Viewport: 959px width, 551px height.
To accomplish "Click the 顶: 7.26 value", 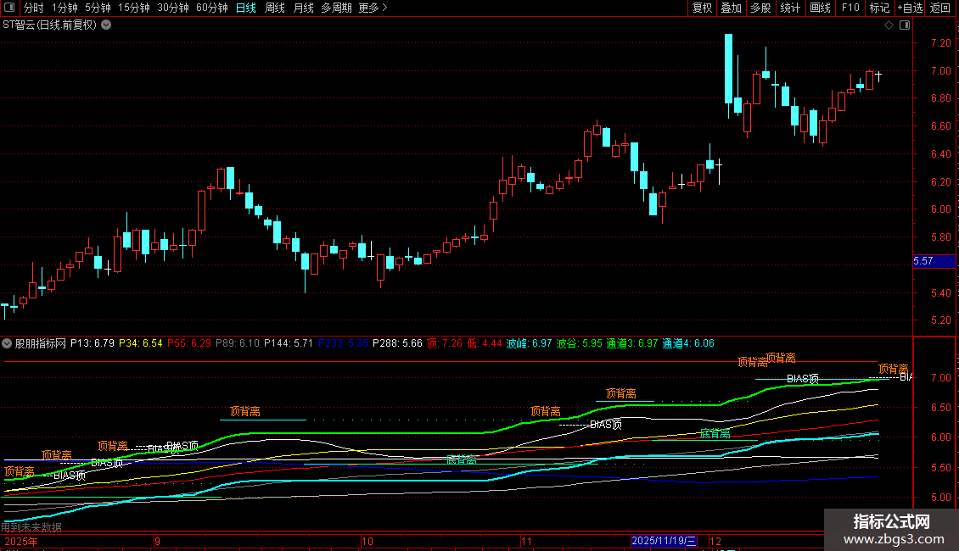I will tap(446, 343).
